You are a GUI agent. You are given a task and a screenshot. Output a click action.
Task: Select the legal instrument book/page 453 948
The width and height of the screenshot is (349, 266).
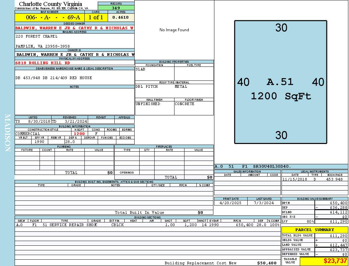334,179
